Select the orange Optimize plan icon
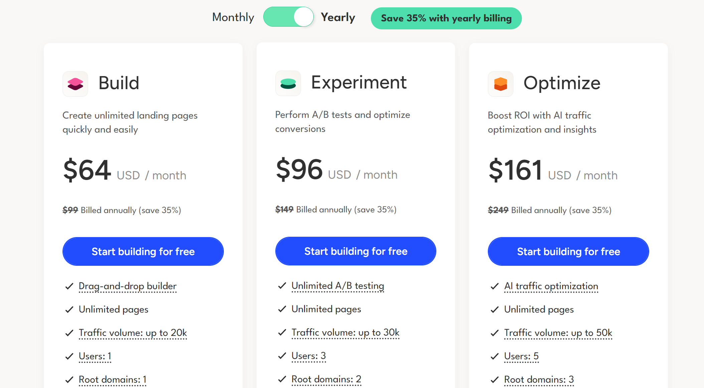Image resolution: width=704 pixels, height=388 pixels. [500, 84]
